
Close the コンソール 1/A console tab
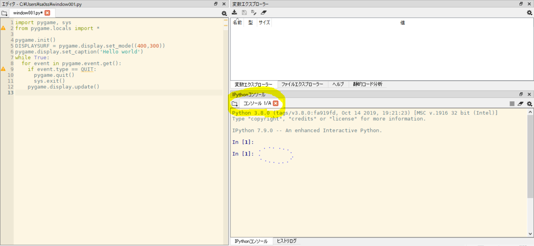[275, 103]
